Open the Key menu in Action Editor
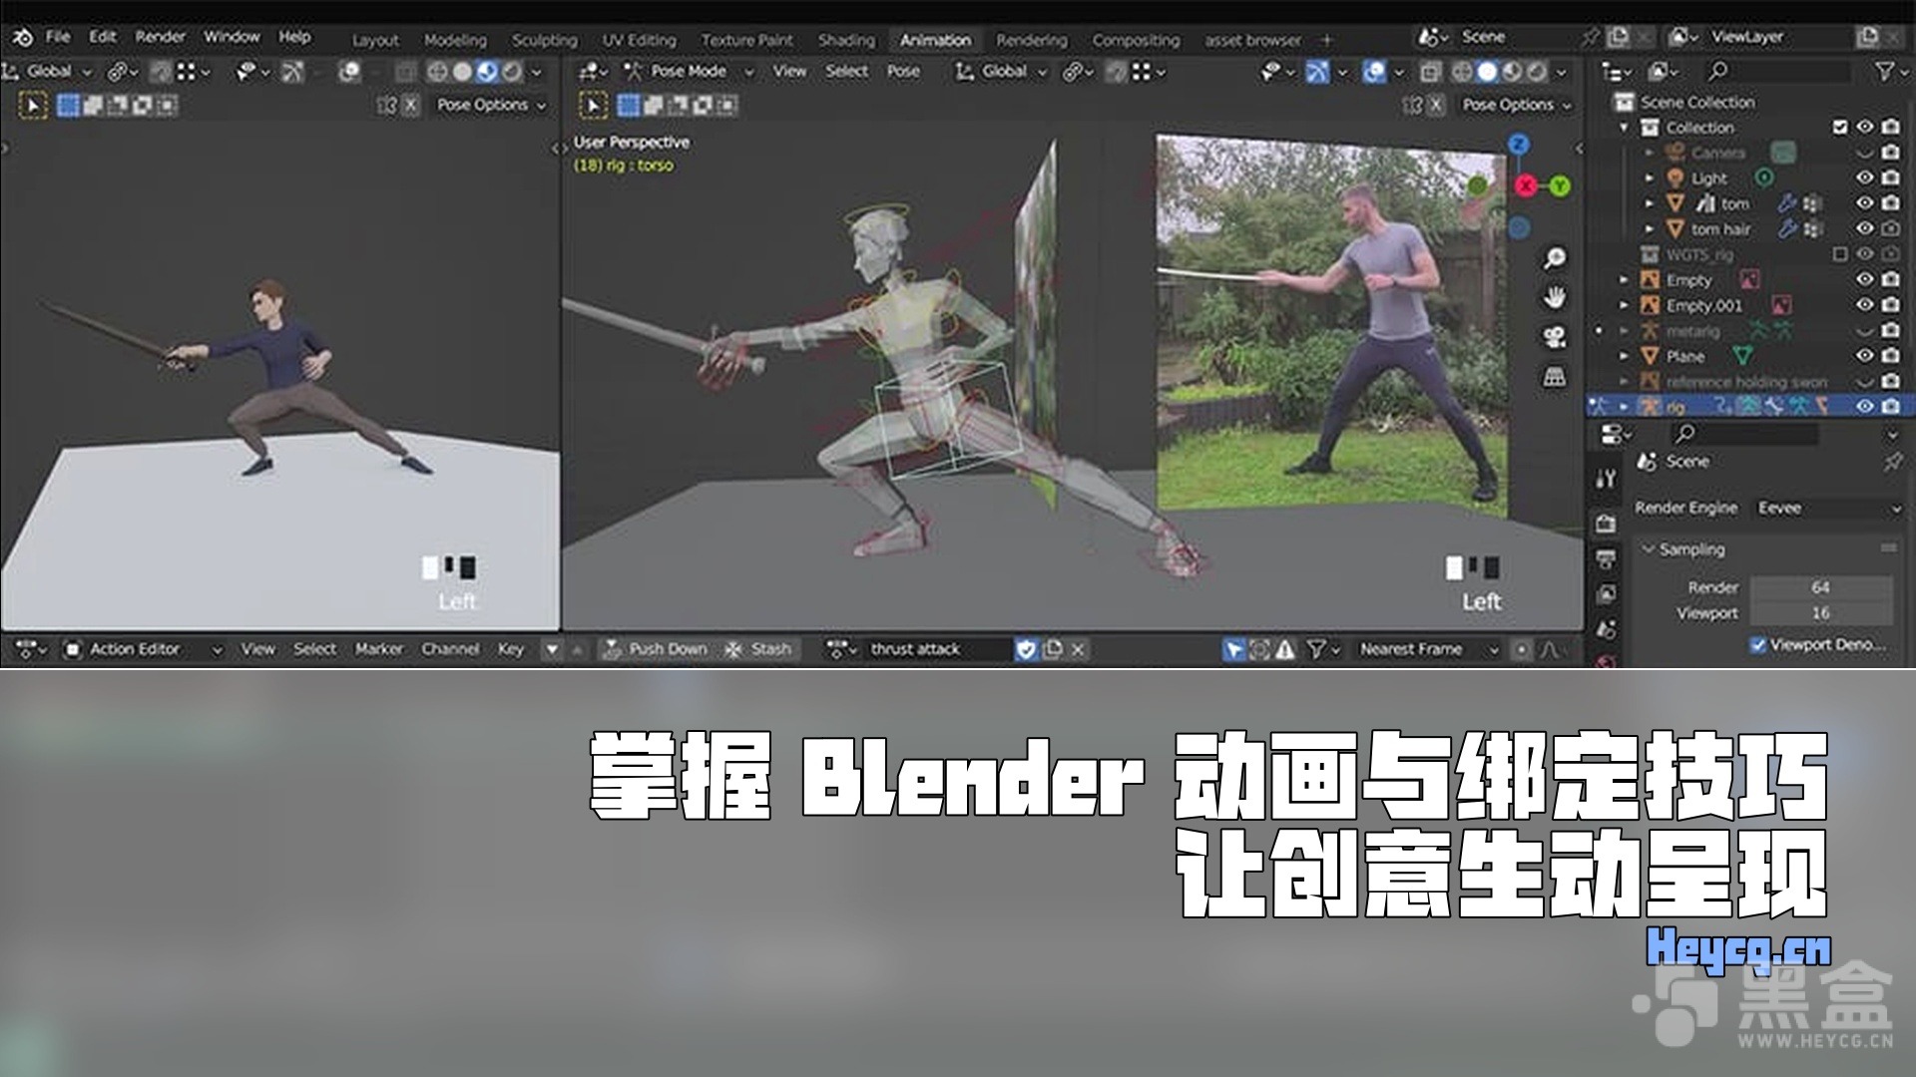This screenshot has height=1077, width=1916. 511,649
